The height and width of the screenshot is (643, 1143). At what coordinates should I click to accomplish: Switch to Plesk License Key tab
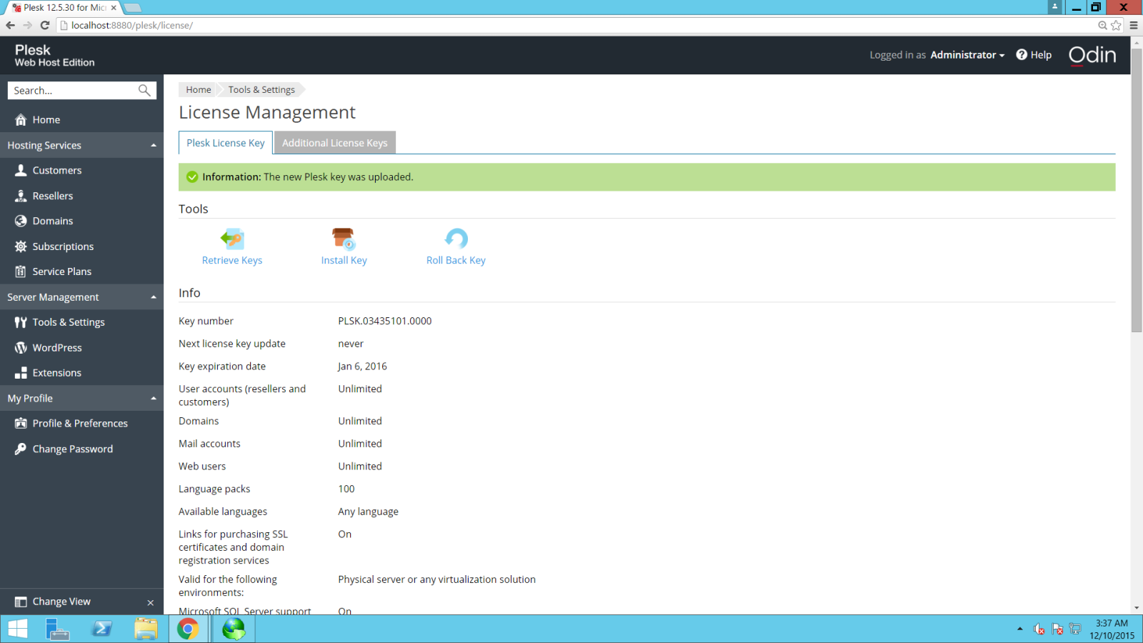226,143
